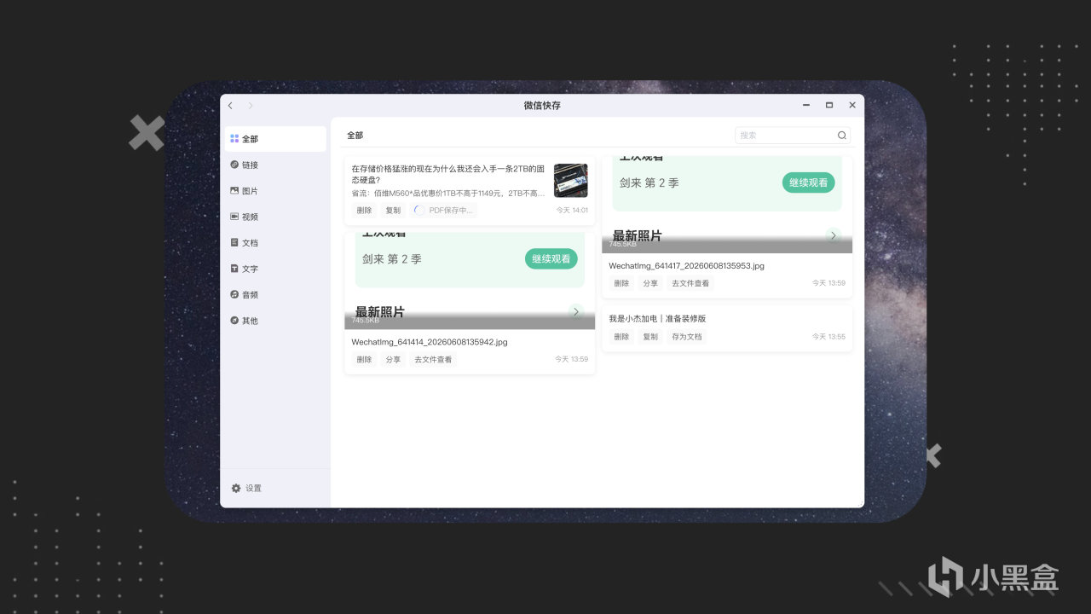
Task: Click the timestamp on the WechatImg_641417 card
Action: coord(829,283)
